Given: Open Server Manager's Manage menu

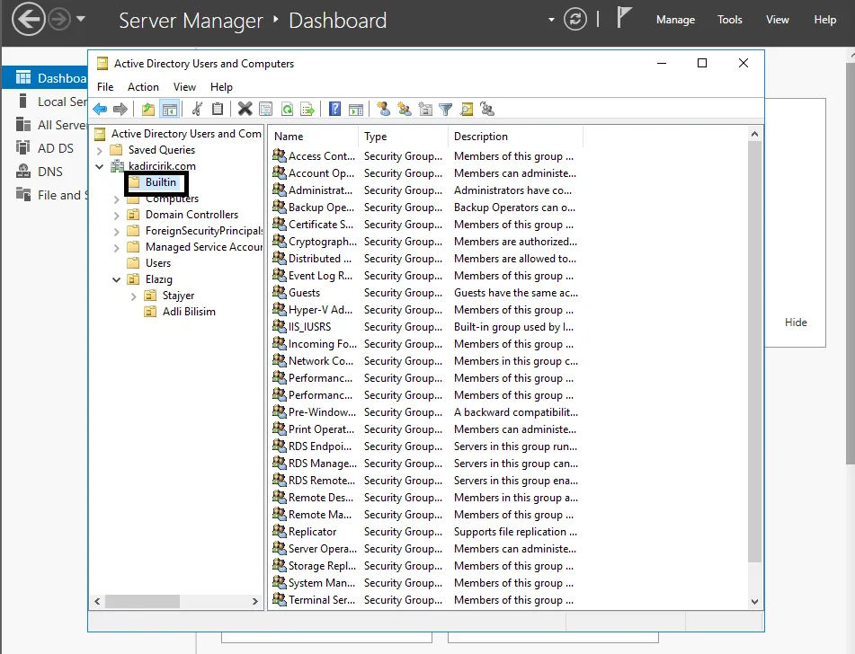Looking at the screenshot, I should point(675,20).
